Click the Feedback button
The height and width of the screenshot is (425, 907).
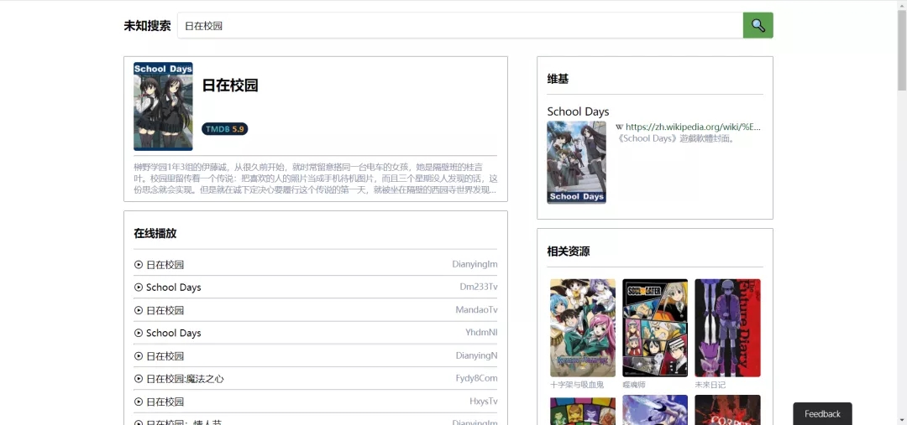click(822, 413)
